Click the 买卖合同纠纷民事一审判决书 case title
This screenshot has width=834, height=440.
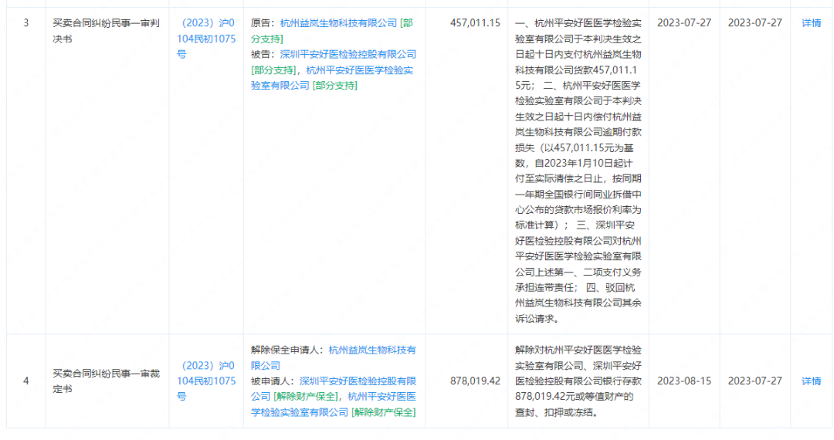point(107,31)
